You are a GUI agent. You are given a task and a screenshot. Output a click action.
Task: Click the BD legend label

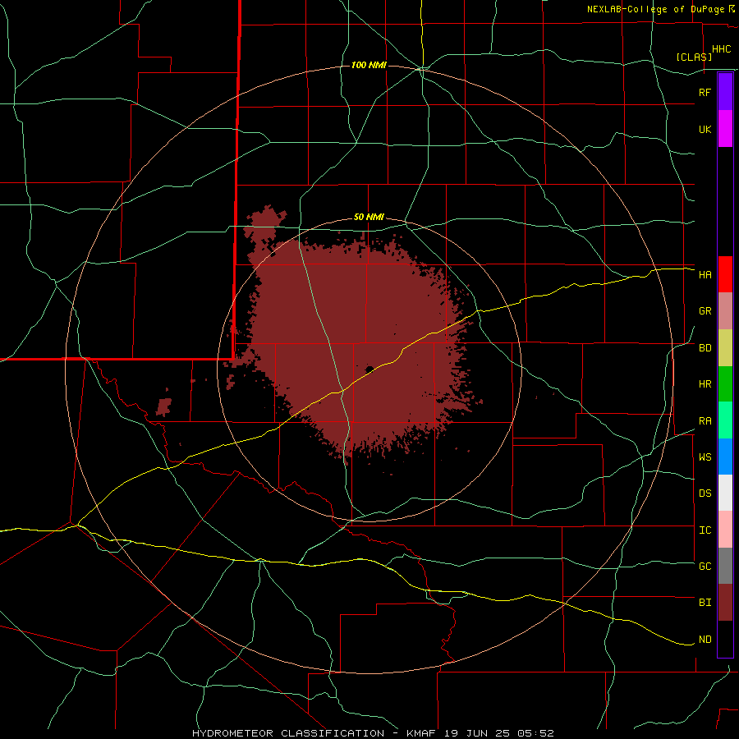pyautogui.click(x=705, y=348)
